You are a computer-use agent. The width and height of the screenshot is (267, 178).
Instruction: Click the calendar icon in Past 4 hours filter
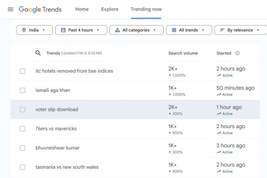click(x=63, y=30)
